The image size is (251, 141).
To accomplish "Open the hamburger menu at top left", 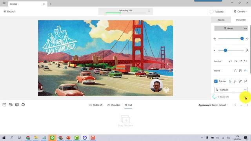I will pos(4,4).
